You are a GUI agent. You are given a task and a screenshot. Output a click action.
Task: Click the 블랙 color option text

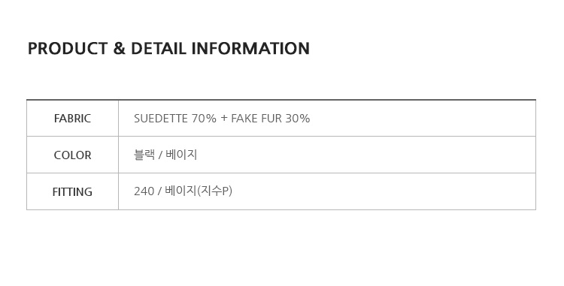coord(144,155)
